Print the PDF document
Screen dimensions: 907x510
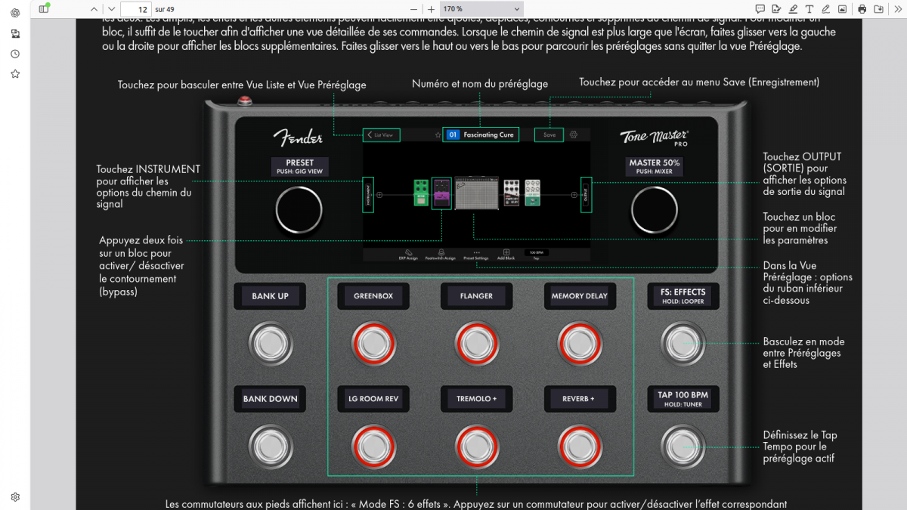862,9
